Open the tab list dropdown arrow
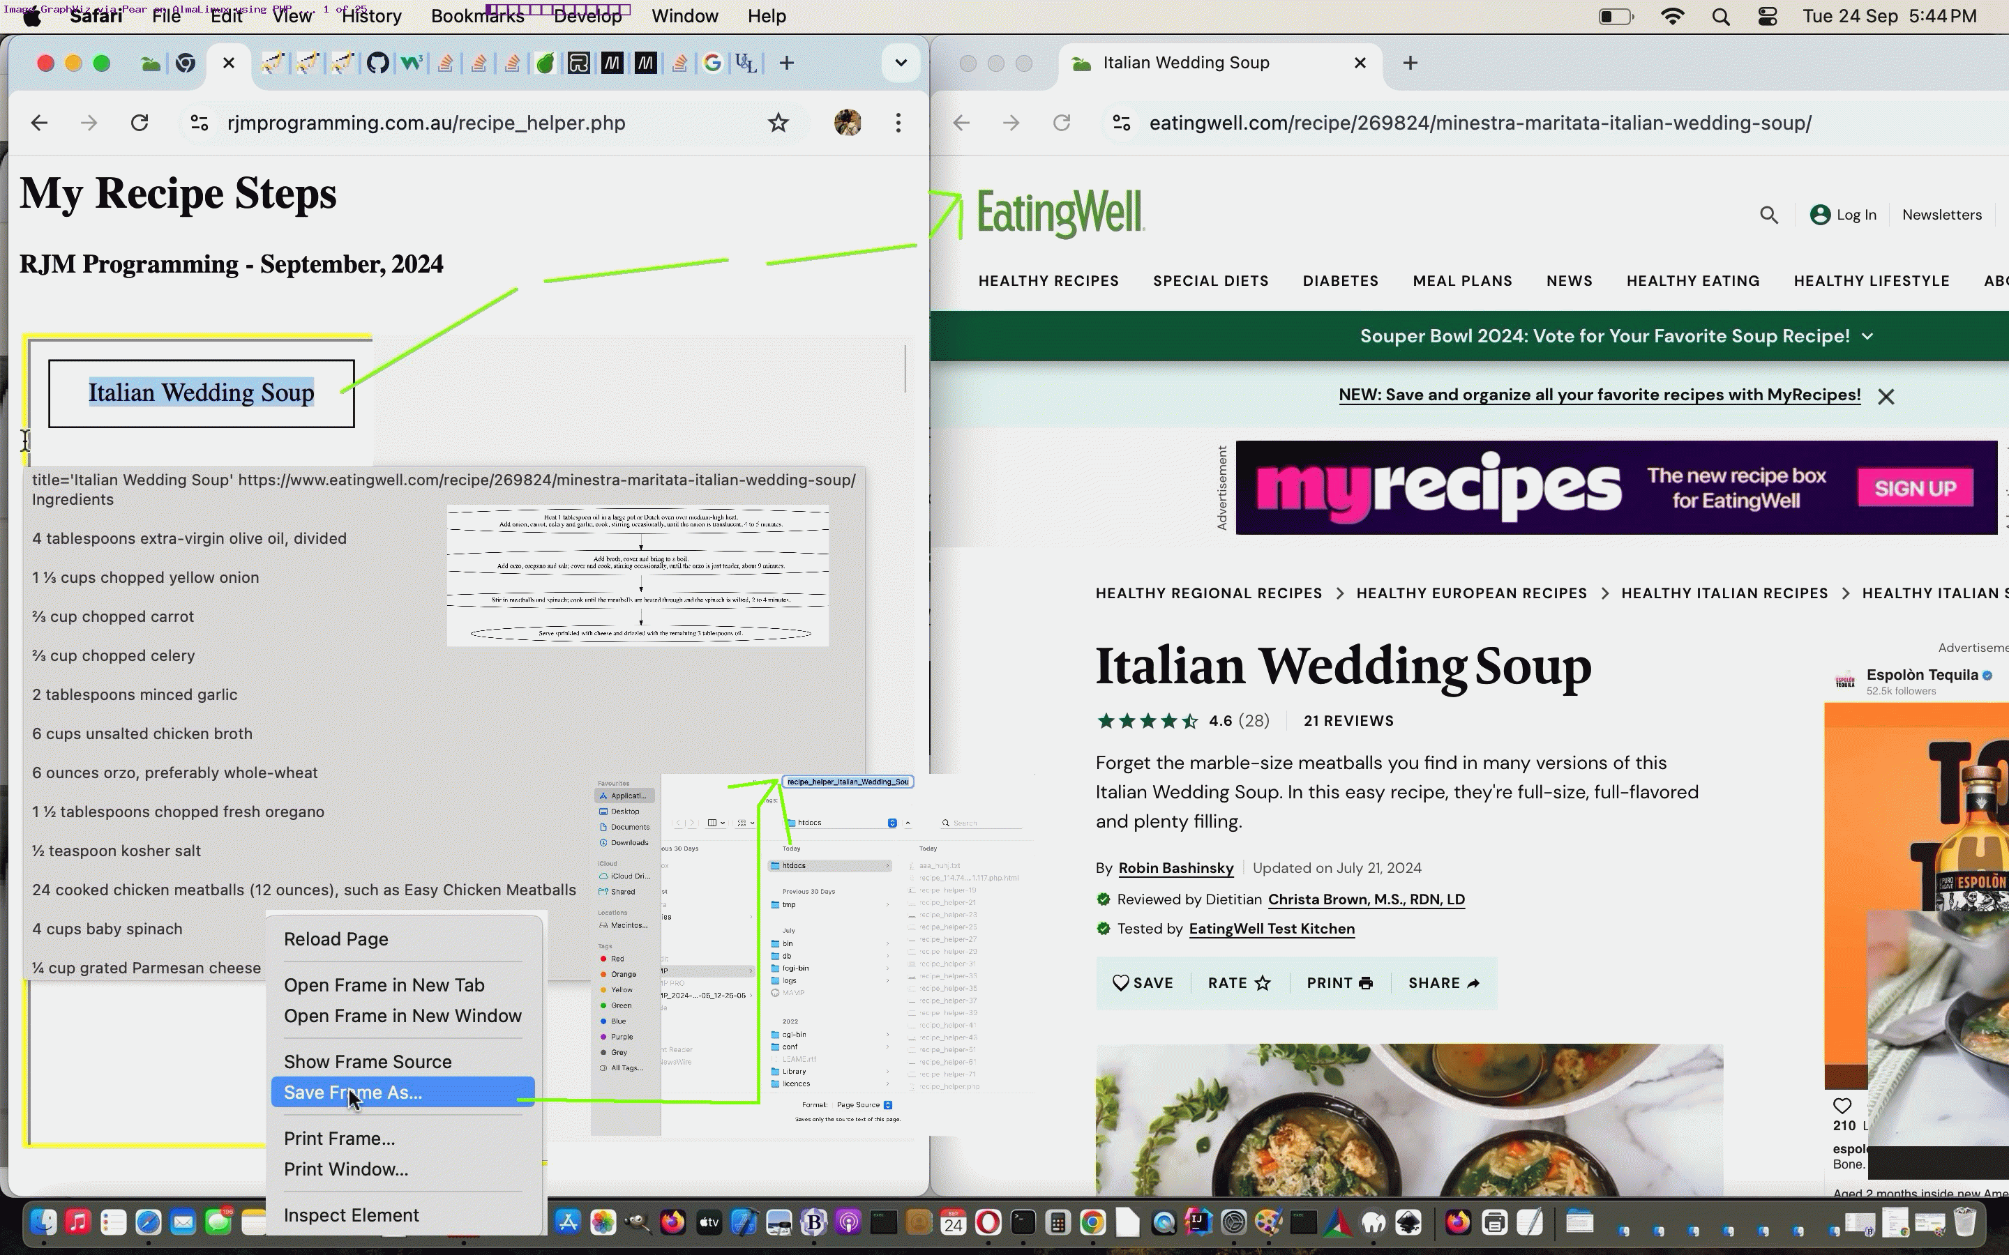The image size is (2009, 1255). [901, 63]
